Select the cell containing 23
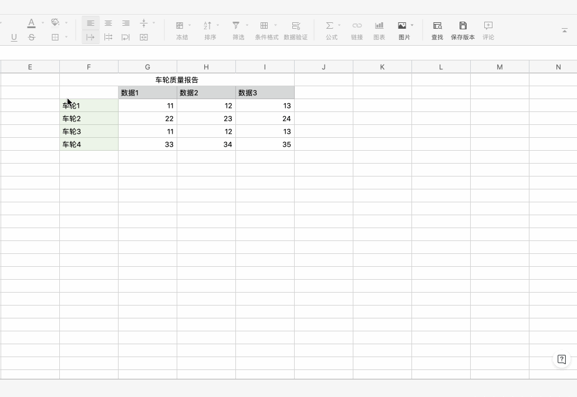The height and width of the screenshot is (397, 577). point(206,118)
